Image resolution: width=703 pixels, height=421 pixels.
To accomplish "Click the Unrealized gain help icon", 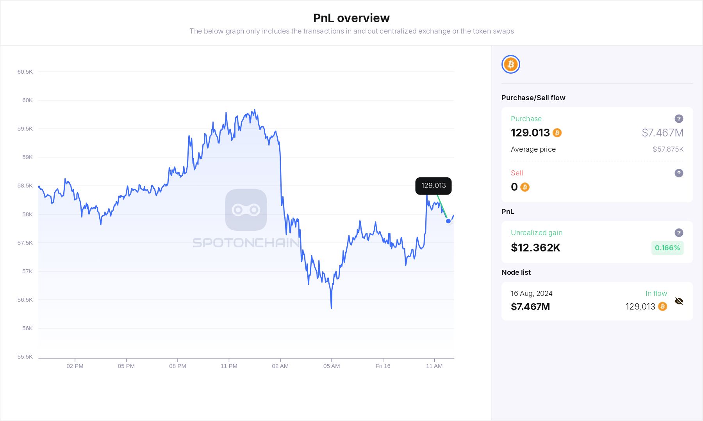I will click(x=679, y=233).
